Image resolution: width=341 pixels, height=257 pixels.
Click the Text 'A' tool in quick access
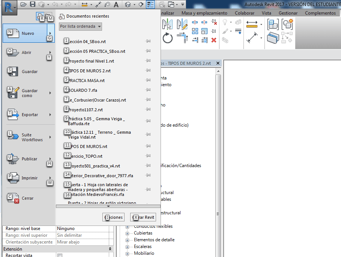116,4
